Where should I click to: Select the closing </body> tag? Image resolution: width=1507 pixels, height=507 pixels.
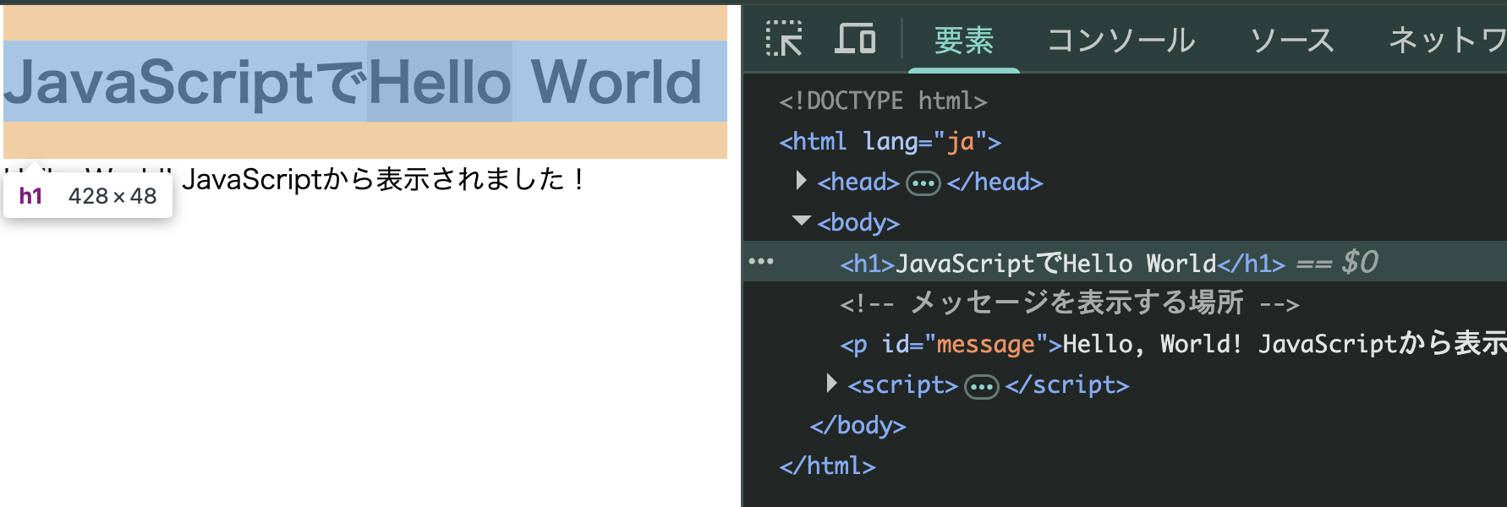click(x=858, y=425)
